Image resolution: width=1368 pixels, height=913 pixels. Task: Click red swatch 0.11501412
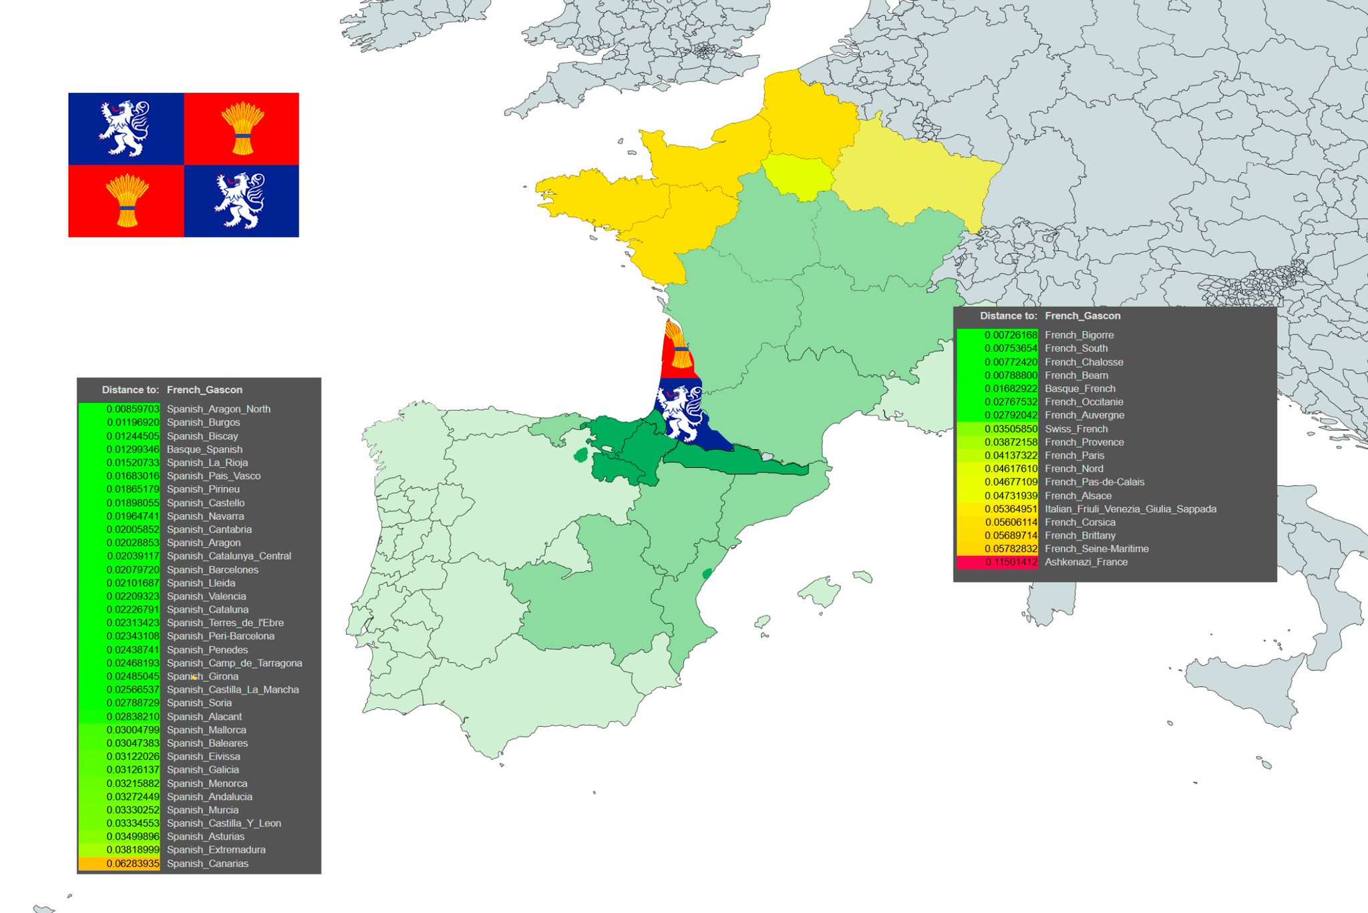(997, 563)
